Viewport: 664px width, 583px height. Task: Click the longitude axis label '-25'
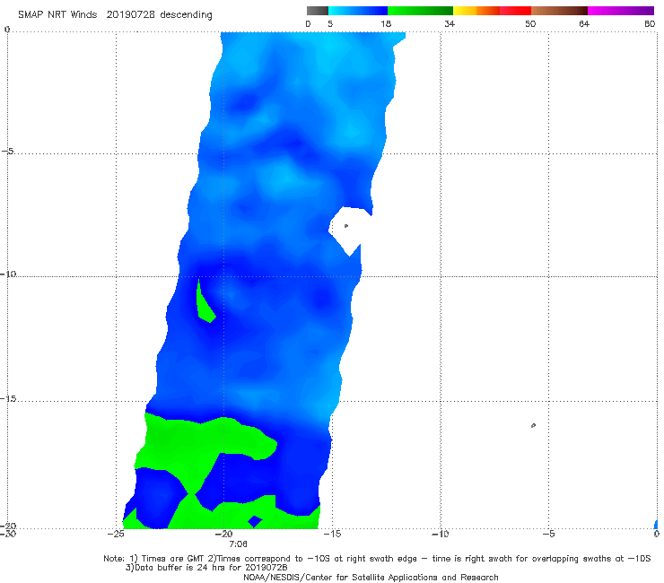pos(116,534)
